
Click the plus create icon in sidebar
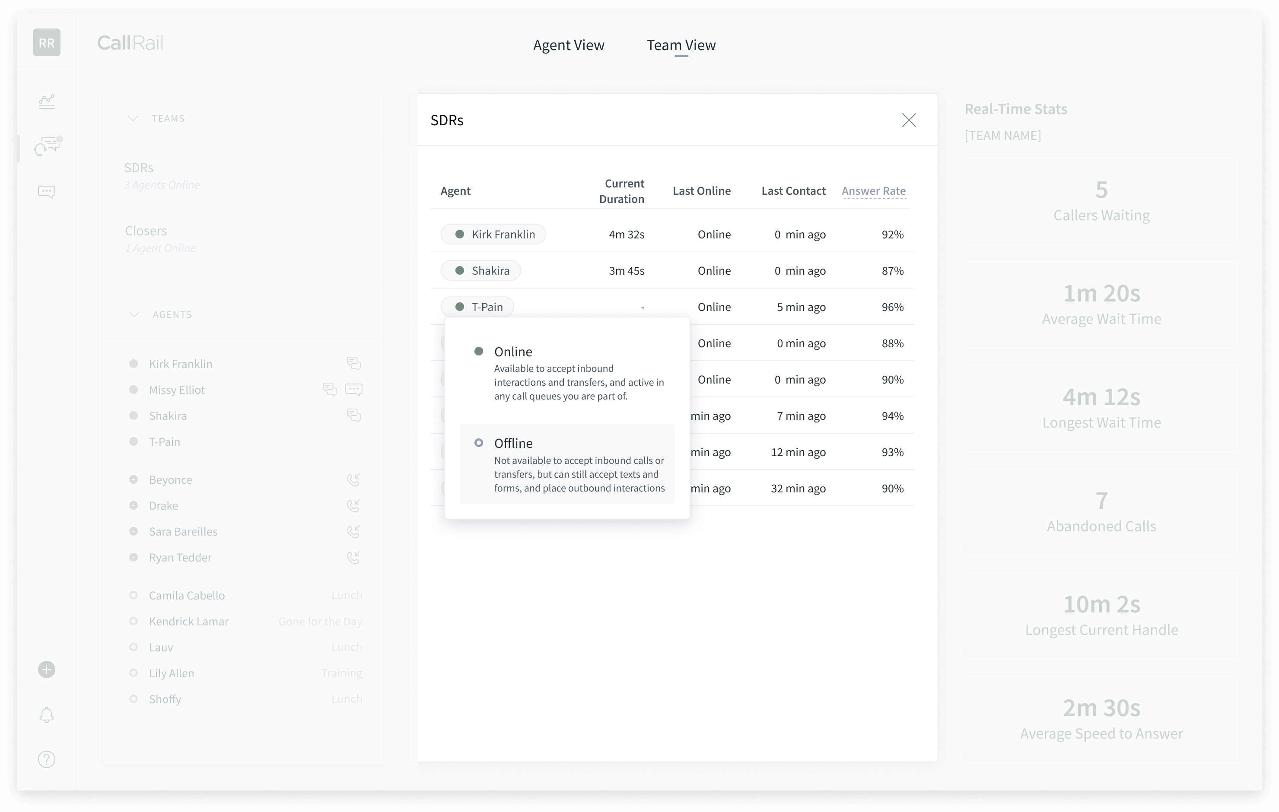click(47, 669)
